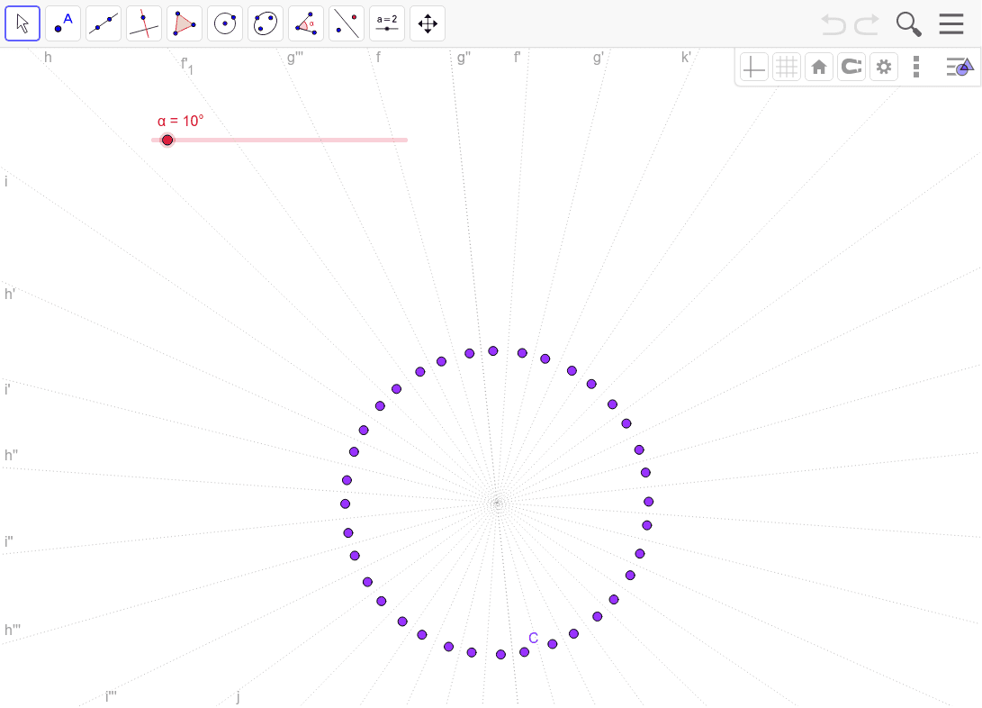
Task: Click the line label g''' at the top
Action: click(295, 58)
